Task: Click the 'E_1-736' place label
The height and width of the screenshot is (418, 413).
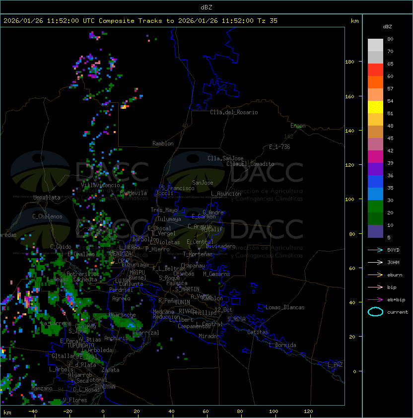Action: 279,147
